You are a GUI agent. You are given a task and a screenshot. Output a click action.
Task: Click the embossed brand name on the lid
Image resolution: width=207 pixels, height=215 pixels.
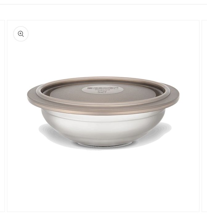[x=102, y=88]
